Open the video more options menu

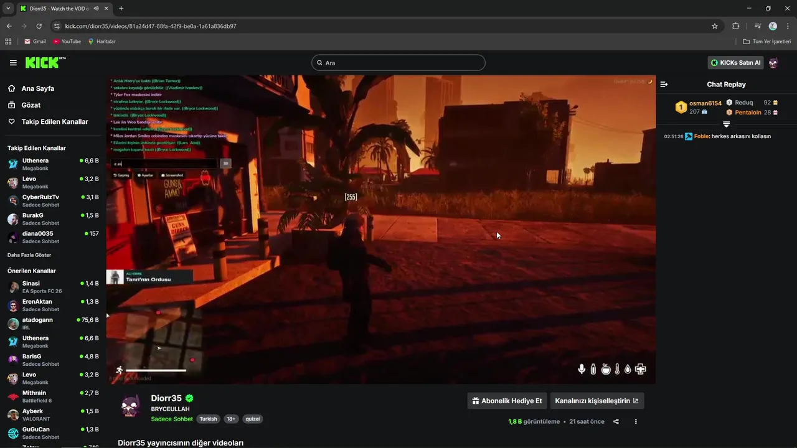pyautogui.click(x=636, y=422)
